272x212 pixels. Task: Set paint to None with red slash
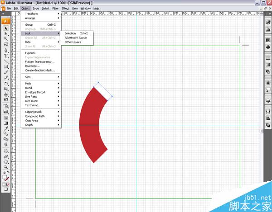(x=8, y=185)
